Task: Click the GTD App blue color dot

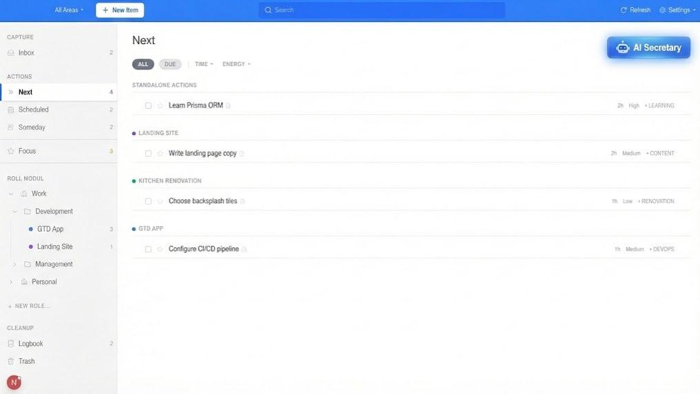Action: 30,229
